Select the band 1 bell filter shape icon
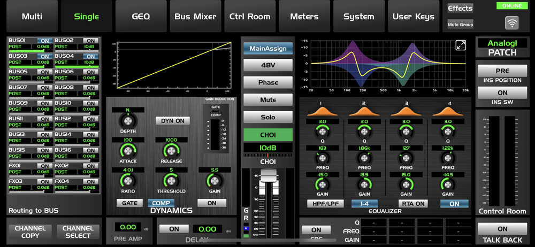The height and width of the screenshot is (247, 535). pos(322,111)
